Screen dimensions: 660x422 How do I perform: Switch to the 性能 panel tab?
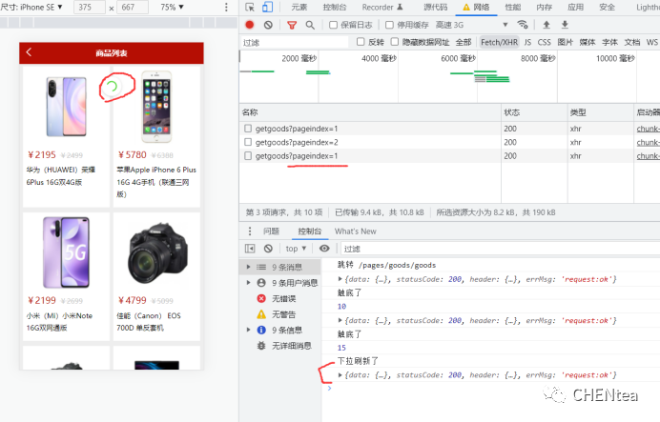point(513,8)
